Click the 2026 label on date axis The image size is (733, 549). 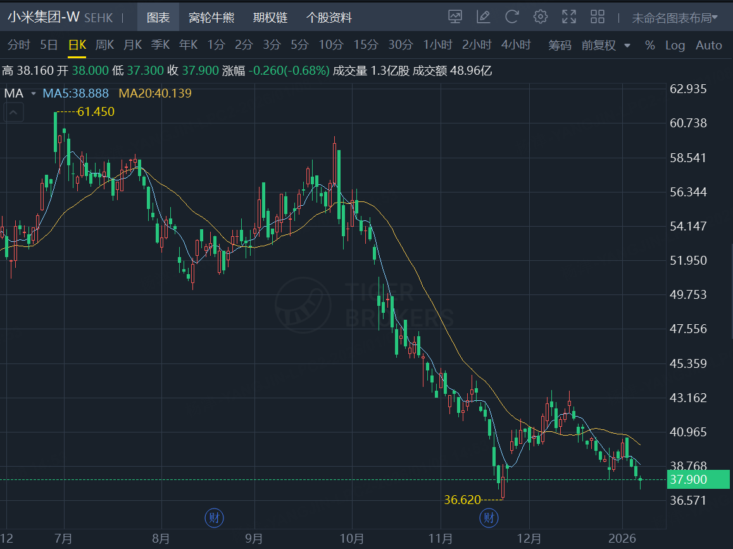click(622, 538)
